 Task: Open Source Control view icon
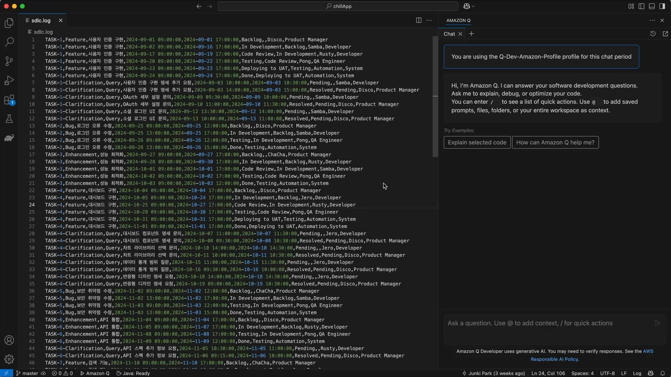pyautogui.click(x=9, y=61)
